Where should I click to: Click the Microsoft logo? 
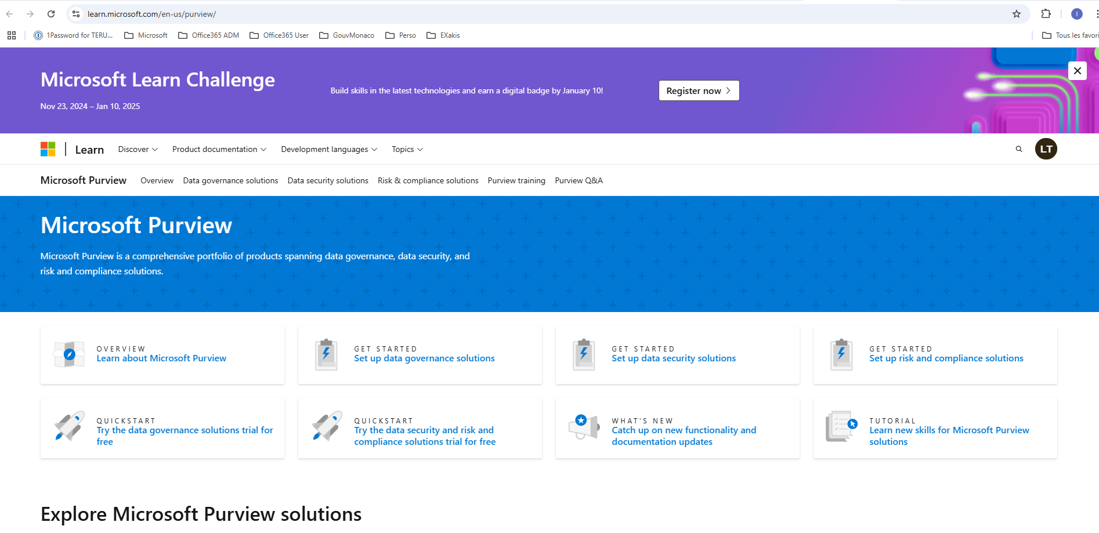pos(48,149)
